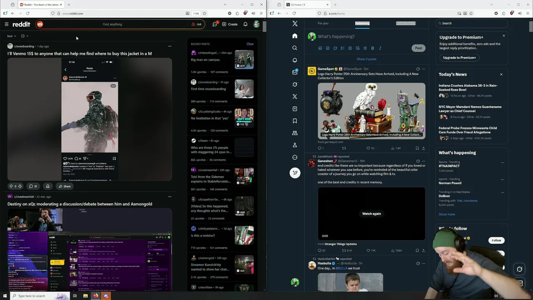
Task: Dismiss the Upgrade to Premium+ card
Action: tap(503, 36)
